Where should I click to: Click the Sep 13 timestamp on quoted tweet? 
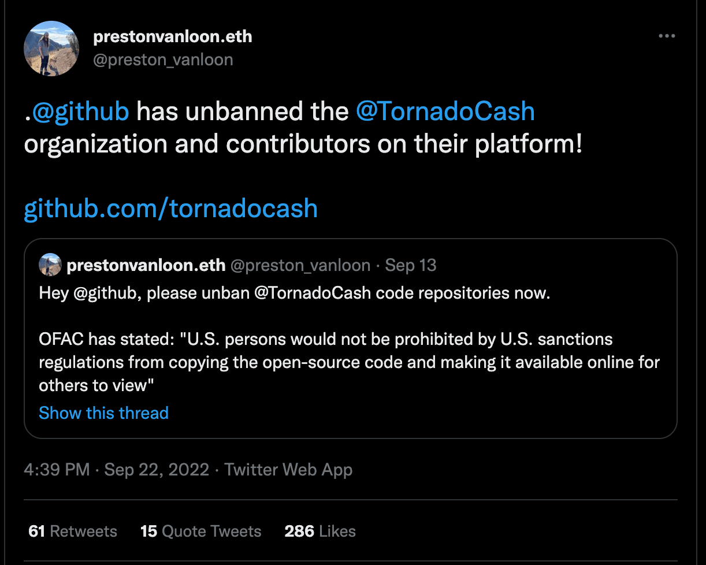click(410, 265)
